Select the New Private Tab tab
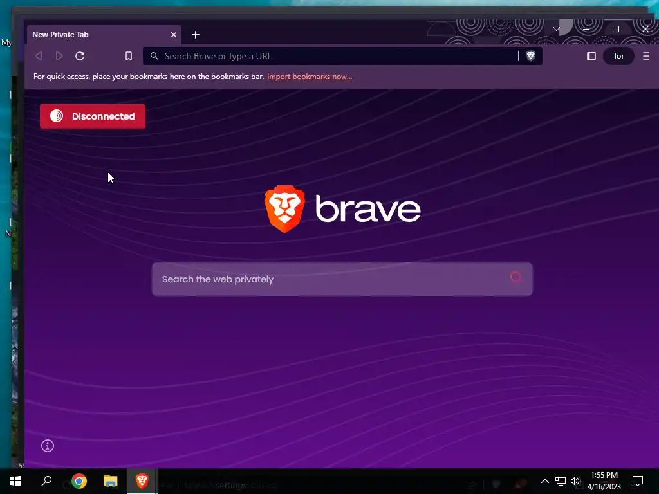The image size is (659, 494). point(104,35)
